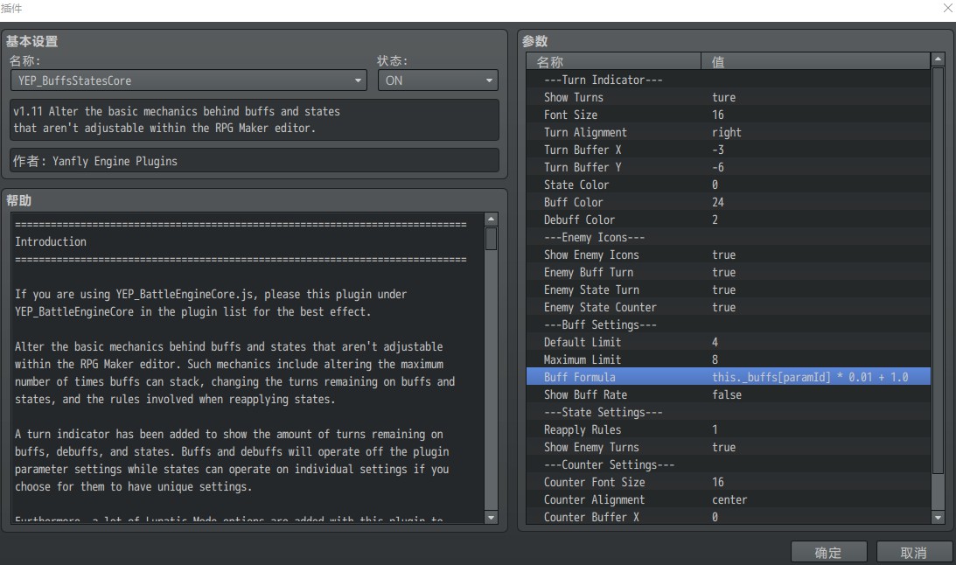Click the highlighted Buff Formula row
Screen dimensions: 956x565
coord(729,377)
